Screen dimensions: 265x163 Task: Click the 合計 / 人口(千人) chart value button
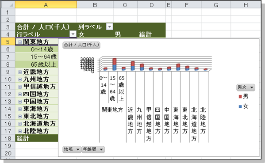pos(81,45)
